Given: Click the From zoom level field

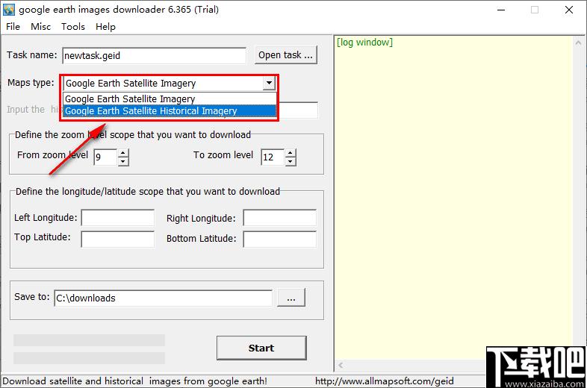Looking at the screenshot, I should 106,157.
